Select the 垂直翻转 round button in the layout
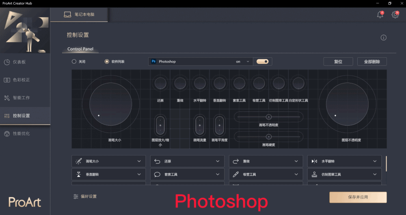 click(x=219, y=83)
